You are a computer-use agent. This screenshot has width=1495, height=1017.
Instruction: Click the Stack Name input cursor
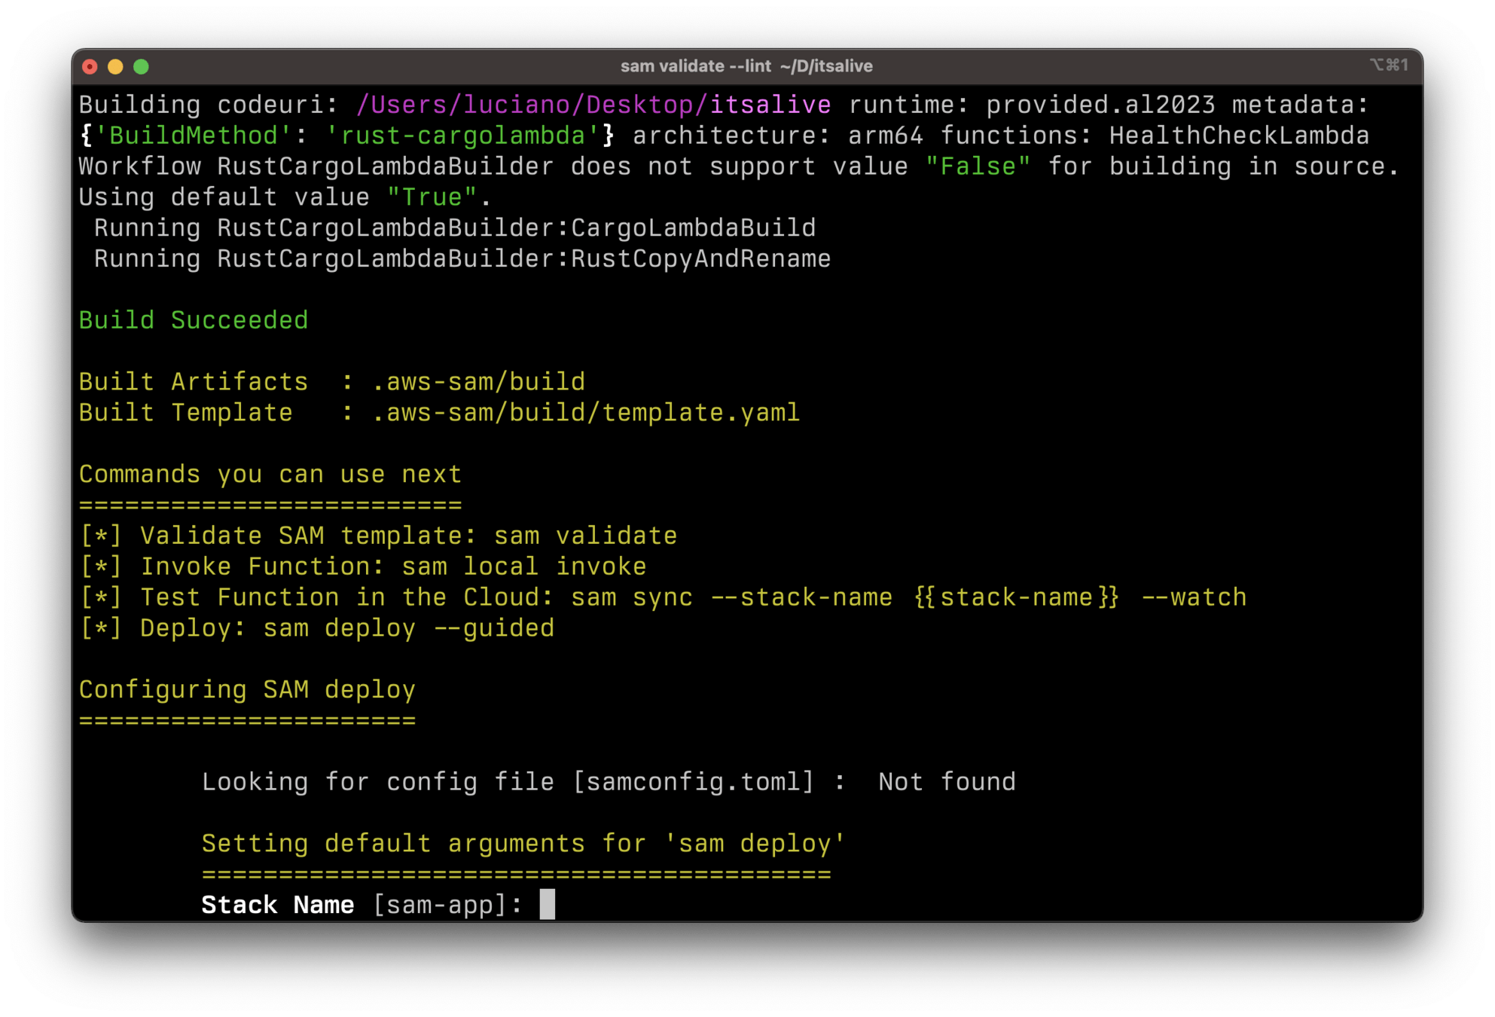coord(548,904)
